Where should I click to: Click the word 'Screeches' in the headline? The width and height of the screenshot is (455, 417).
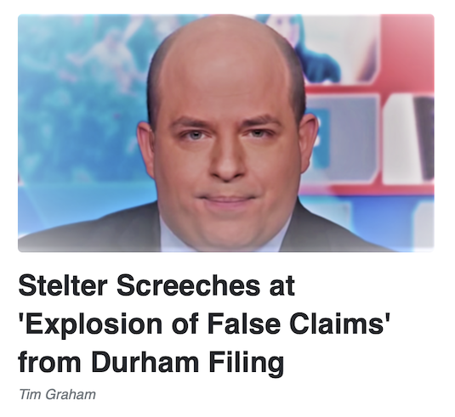pos(188,285)
